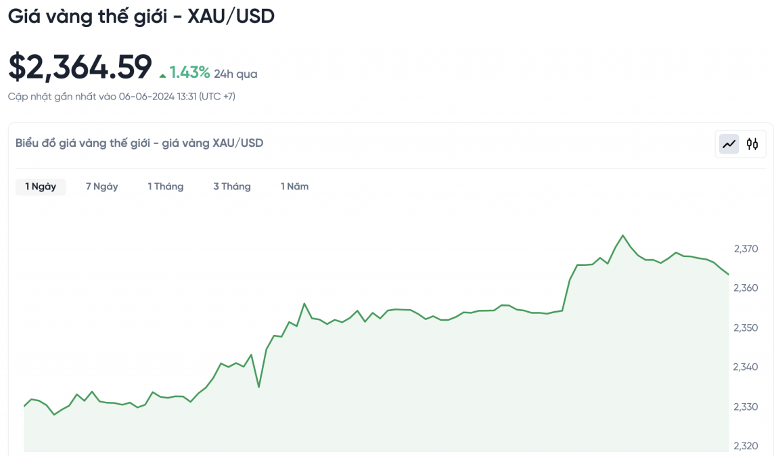Image resolution: width=774 pixels, height=456 pixels.
Task: Click the highest peak on the price line
Action: click(x=622, y=235)
